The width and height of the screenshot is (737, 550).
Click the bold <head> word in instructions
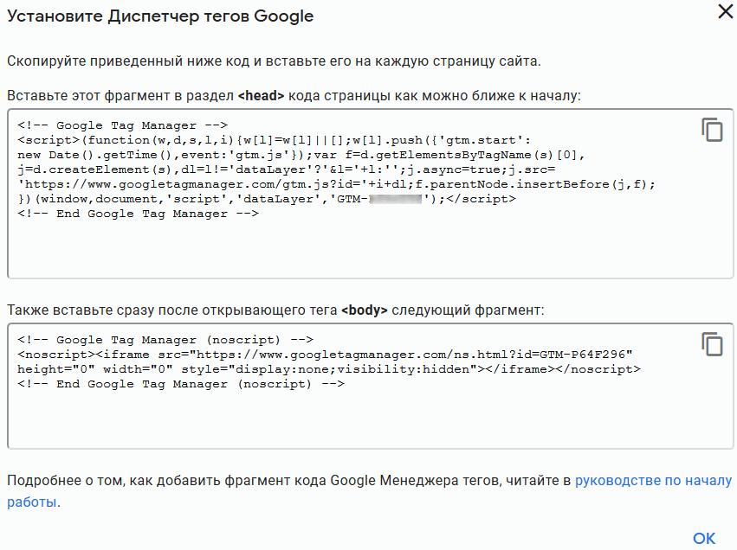tap(261, 95)
